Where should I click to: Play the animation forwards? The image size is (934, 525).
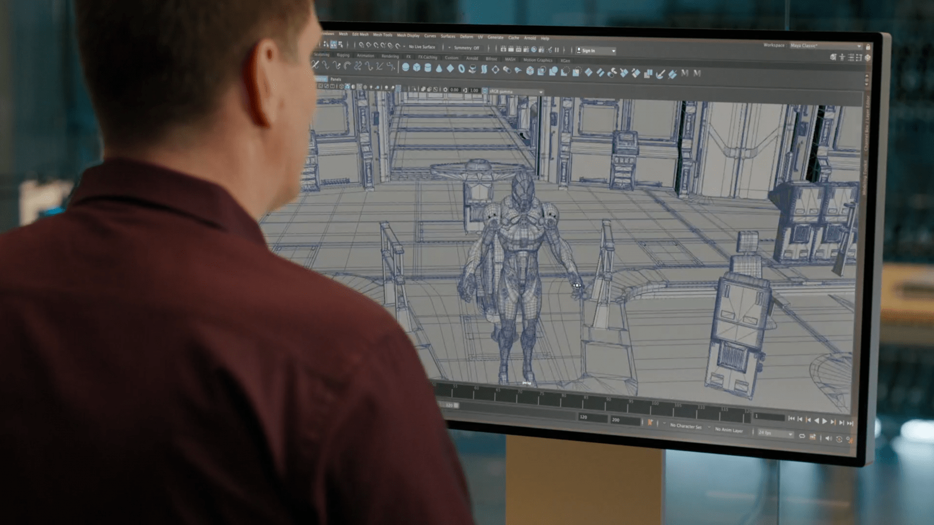tap(825, 421)
